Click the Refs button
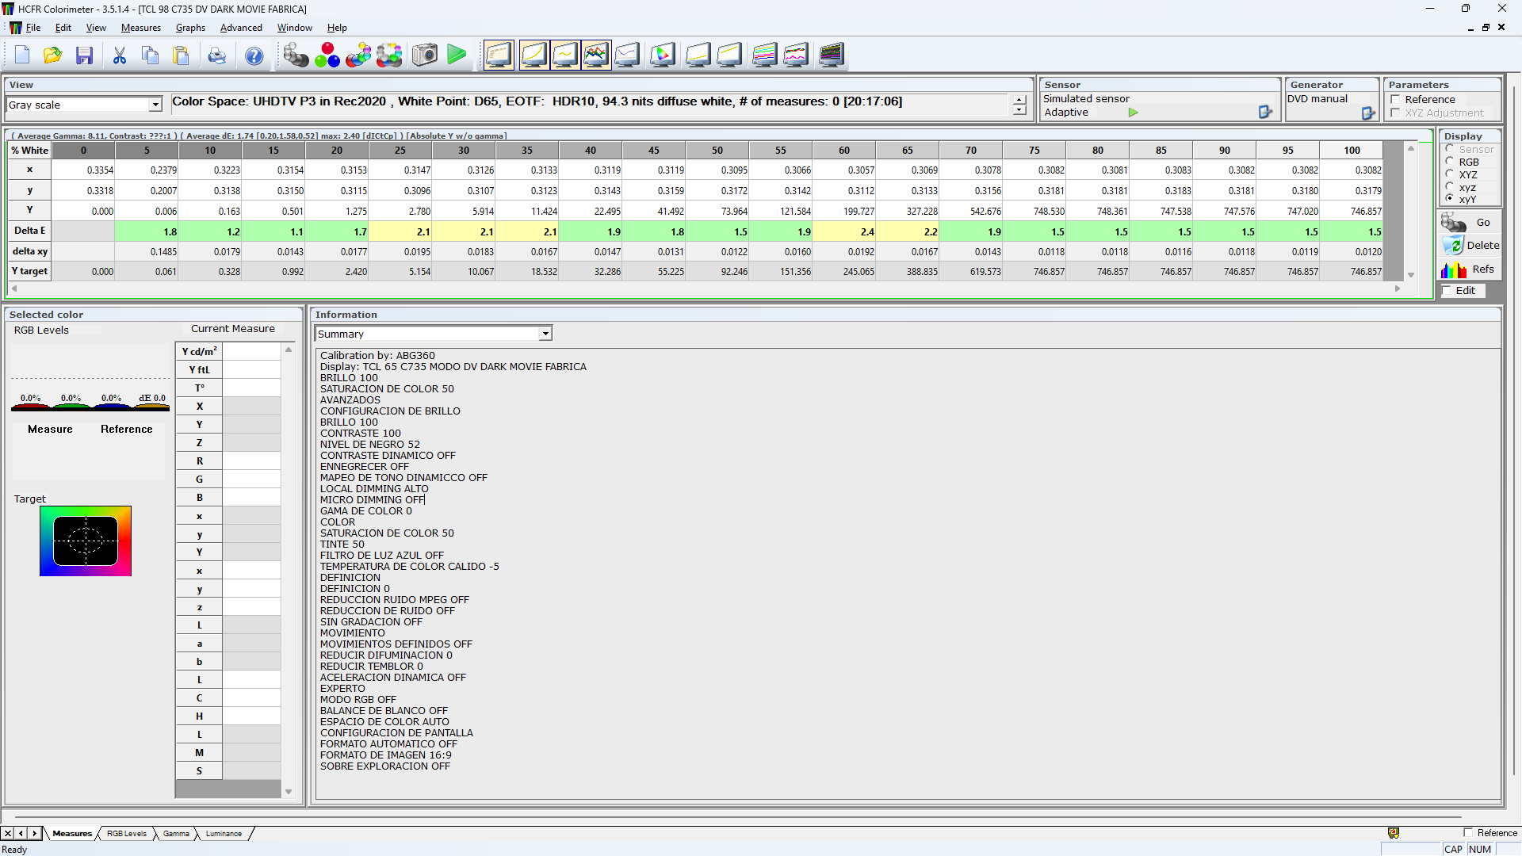 1469,269
